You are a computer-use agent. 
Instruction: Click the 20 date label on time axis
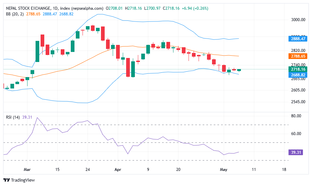point(178,170)
